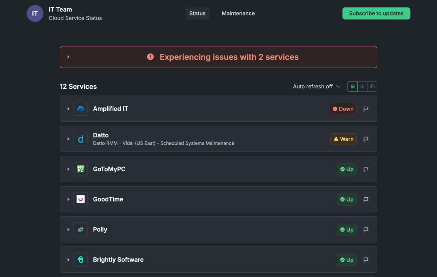Click the Subscribe to updates button

376,13
